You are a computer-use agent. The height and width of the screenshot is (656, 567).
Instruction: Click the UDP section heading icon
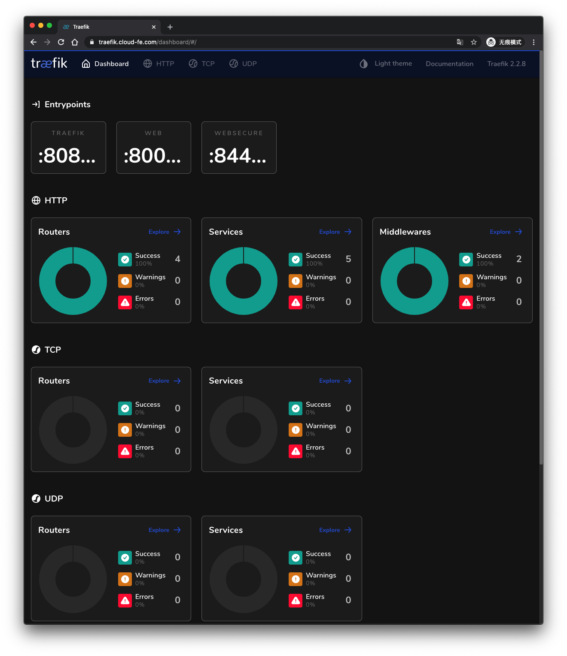pyautogui.click(x=36, y=499)
